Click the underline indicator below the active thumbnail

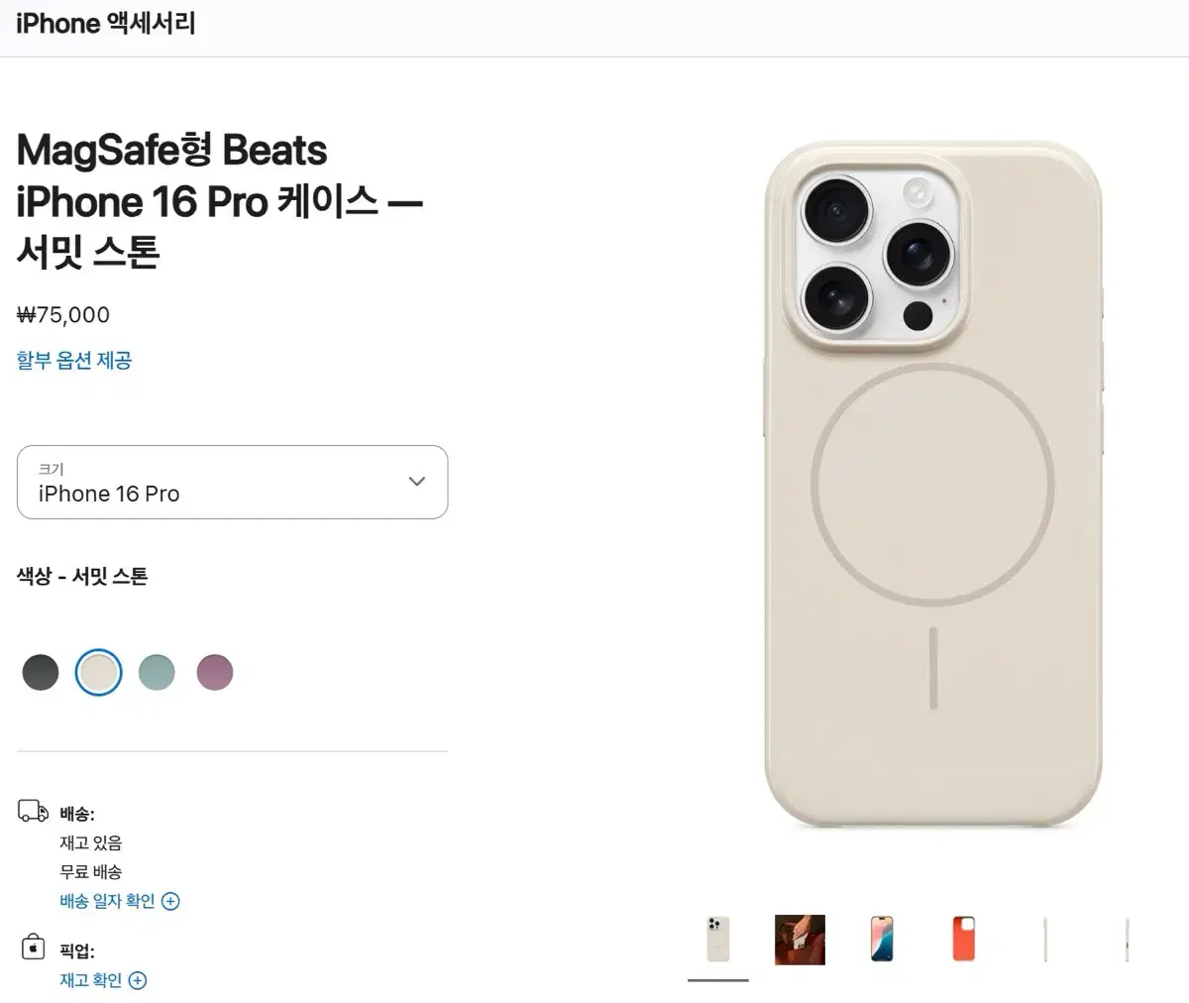point(716,979)
